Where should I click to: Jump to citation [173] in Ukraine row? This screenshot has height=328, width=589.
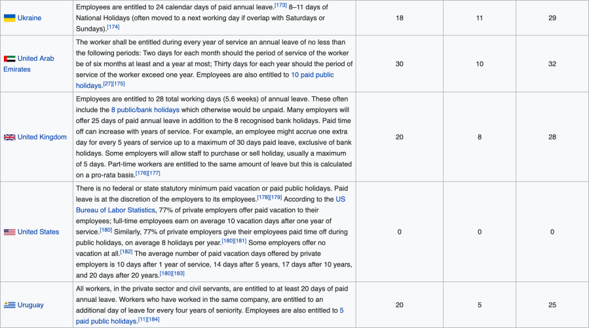tap(280, 5)
